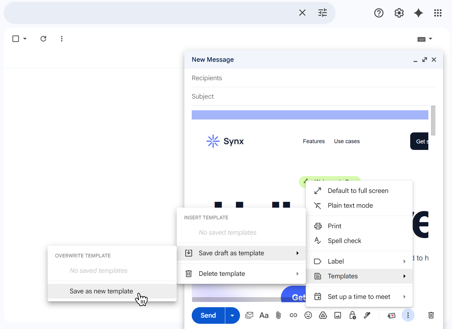Expand the select dropdown arrow
The height and width of the screenshot is (329, 452).
click(25, 39)
